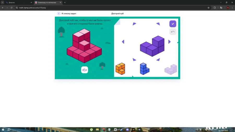Viewport: 235px width, 132px height.
Task: Navigate back in the browser
Action: [3, 8]
